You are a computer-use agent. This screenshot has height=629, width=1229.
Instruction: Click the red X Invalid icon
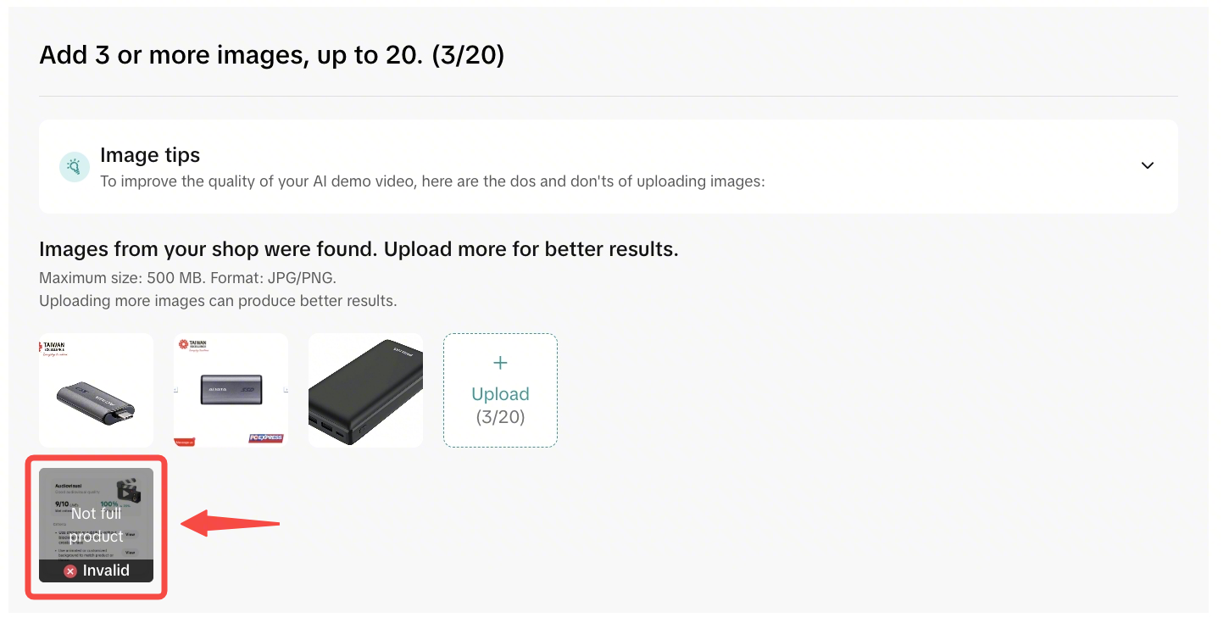point(70,571)
